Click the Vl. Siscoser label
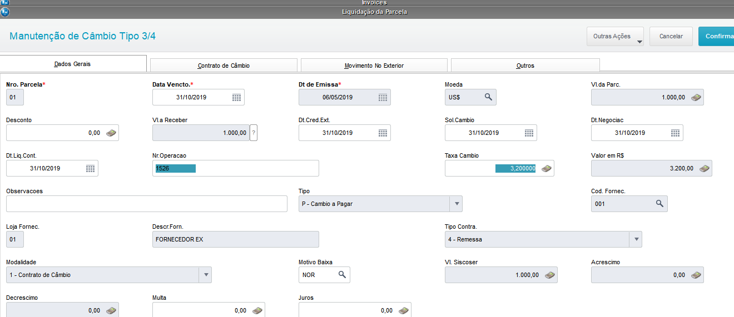This screenshot has width=734, height=317. click(x=461, y=262)
